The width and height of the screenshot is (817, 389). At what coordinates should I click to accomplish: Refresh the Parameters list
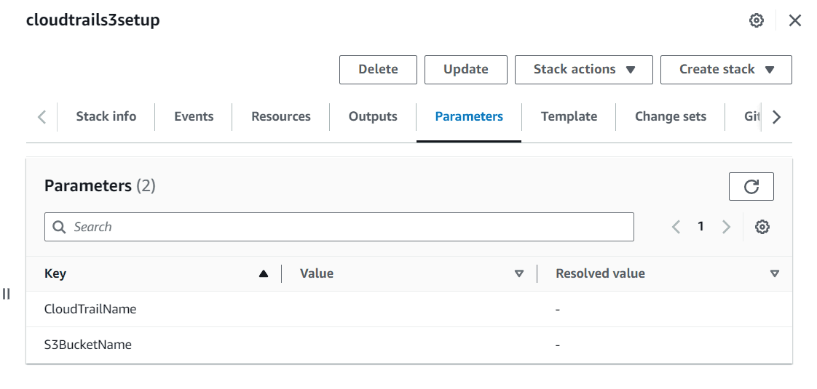click(x=751, y=187)
